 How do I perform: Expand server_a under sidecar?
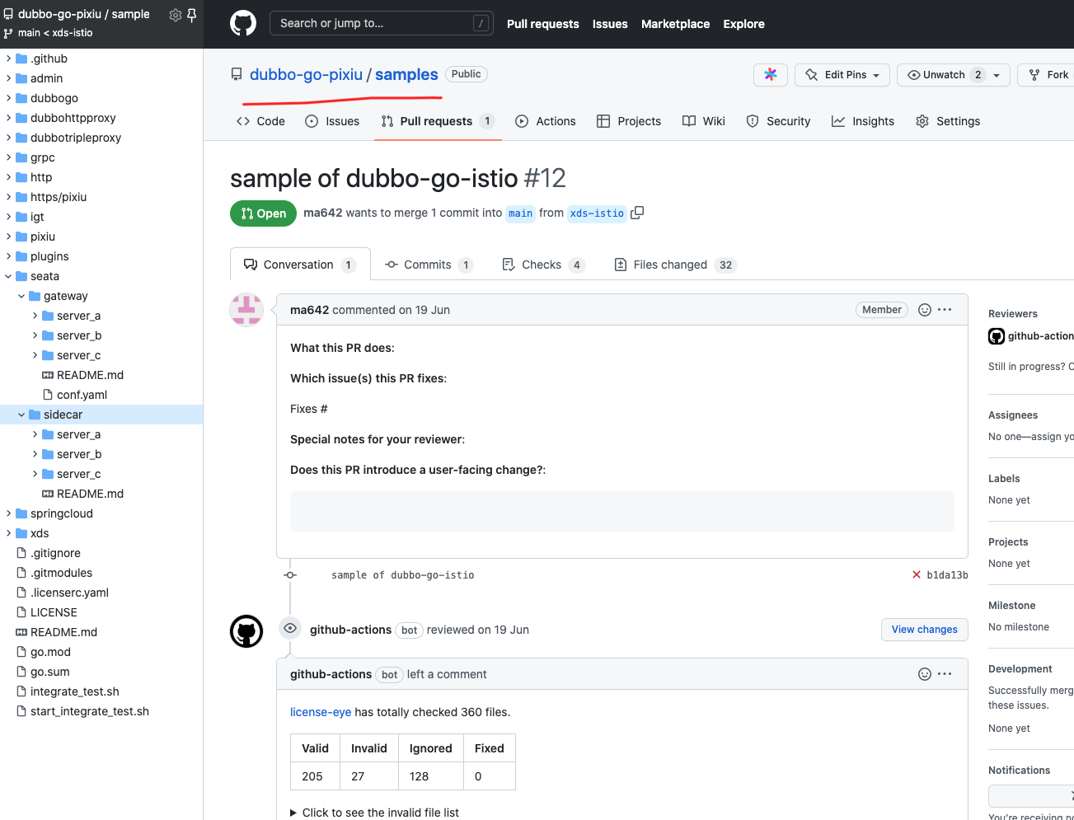tap(35, 434)
